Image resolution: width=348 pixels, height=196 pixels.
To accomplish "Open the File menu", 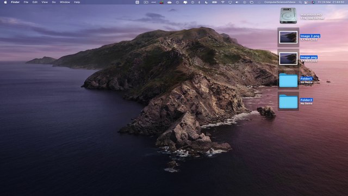I will (x=26, y=2).
